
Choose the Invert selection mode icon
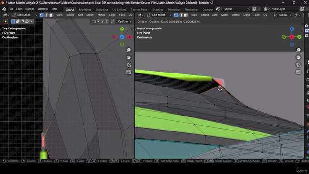pos(27,21)
